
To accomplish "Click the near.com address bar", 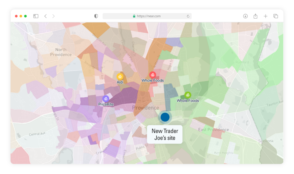I will coord(147,16).
